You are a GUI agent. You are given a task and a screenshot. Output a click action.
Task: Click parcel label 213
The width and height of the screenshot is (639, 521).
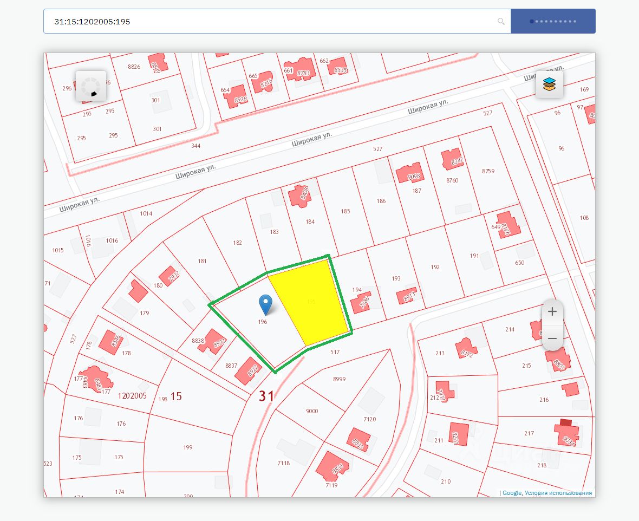pyautogui.click(x=440, y=353)
